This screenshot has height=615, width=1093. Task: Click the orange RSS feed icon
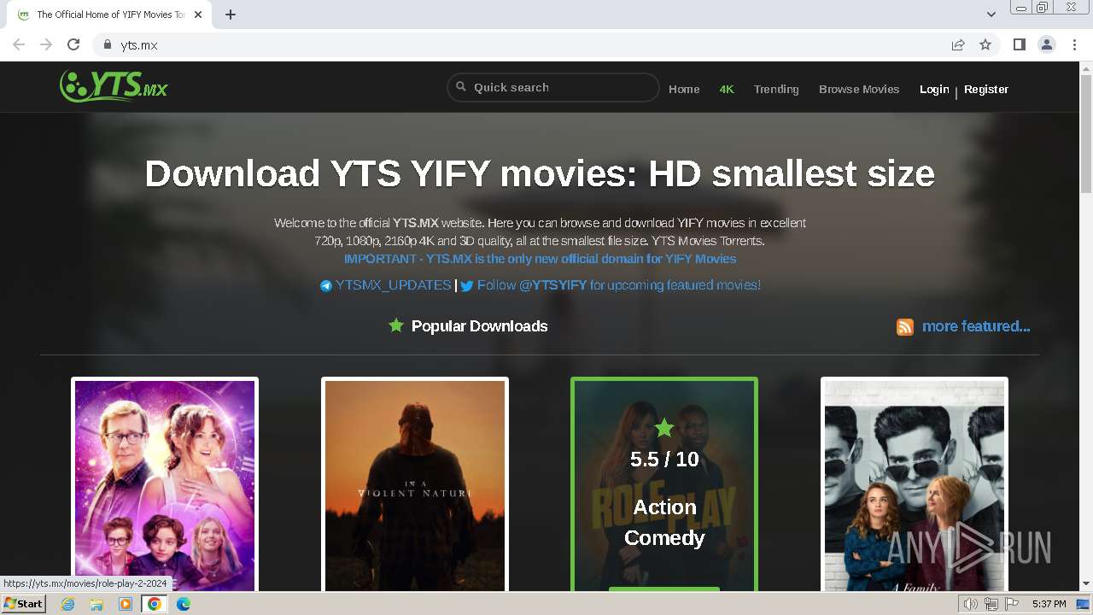coord(905,327)
